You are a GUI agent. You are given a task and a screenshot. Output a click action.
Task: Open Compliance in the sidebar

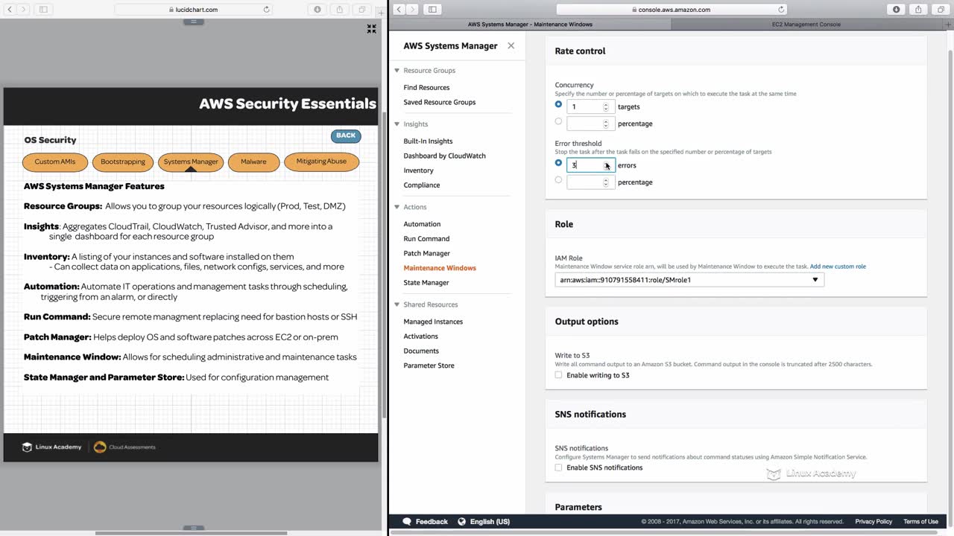coord(422,185)
